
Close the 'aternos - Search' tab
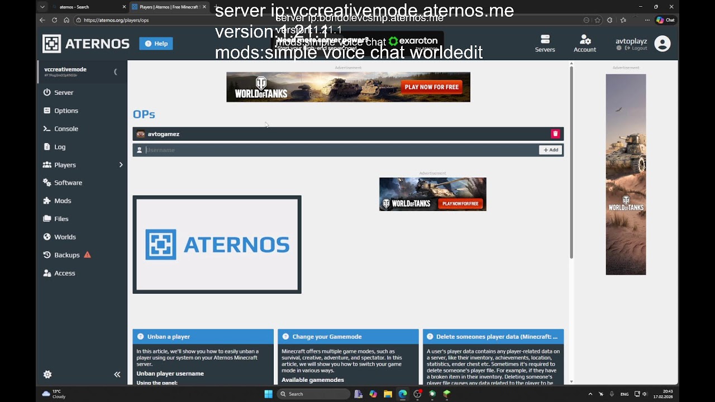click(x=124, y=7)
